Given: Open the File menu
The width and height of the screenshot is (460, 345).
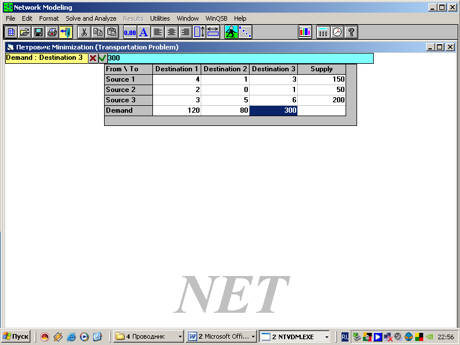Looking at the screenshot, I should [10, 18].
